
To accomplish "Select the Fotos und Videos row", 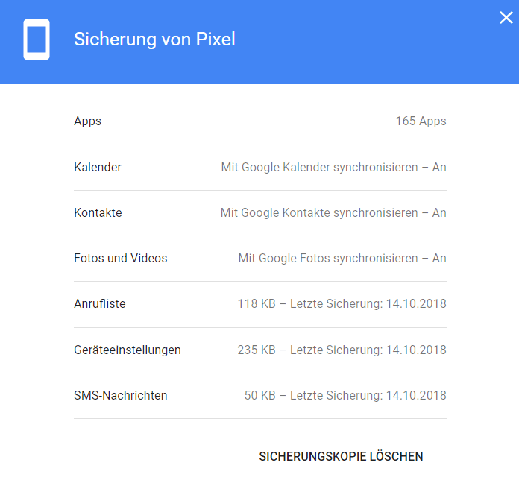I will coord(260,259).
